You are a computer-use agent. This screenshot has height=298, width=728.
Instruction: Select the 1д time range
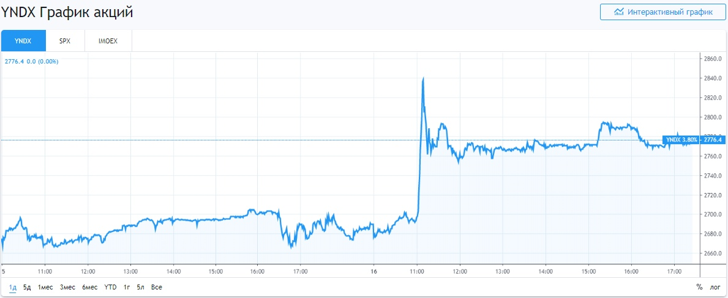(13, 287)
